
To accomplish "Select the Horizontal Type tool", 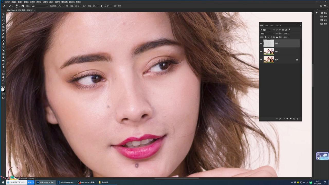I will tap(3, 67).
